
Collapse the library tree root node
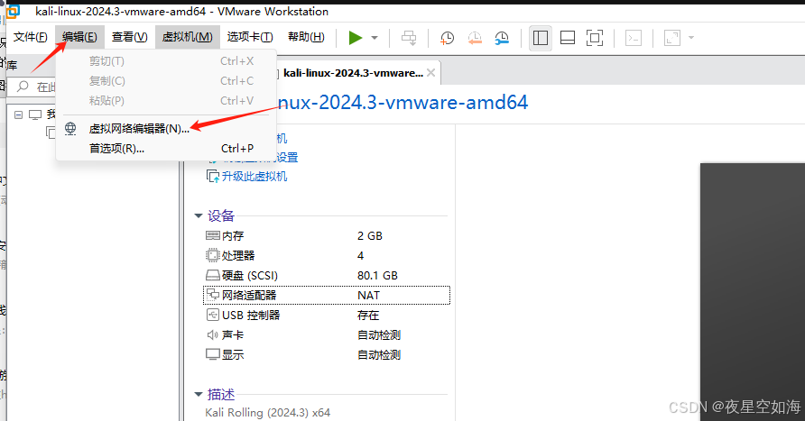click(x=18, y=114)
